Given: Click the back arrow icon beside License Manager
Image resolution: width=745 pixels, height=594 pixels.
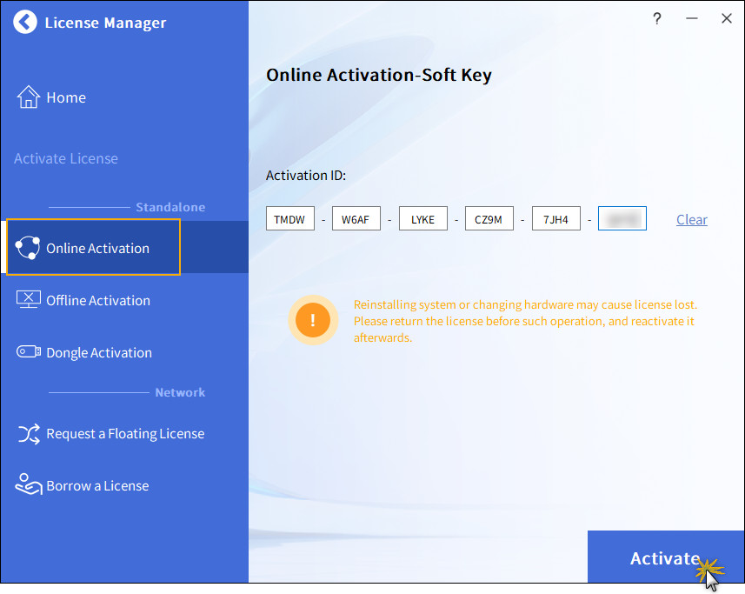Looking at the screenshot, I should click(x=26, y=23).
